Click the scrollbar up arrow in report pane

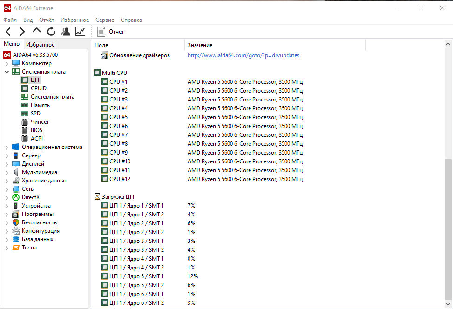pos(448,44)
